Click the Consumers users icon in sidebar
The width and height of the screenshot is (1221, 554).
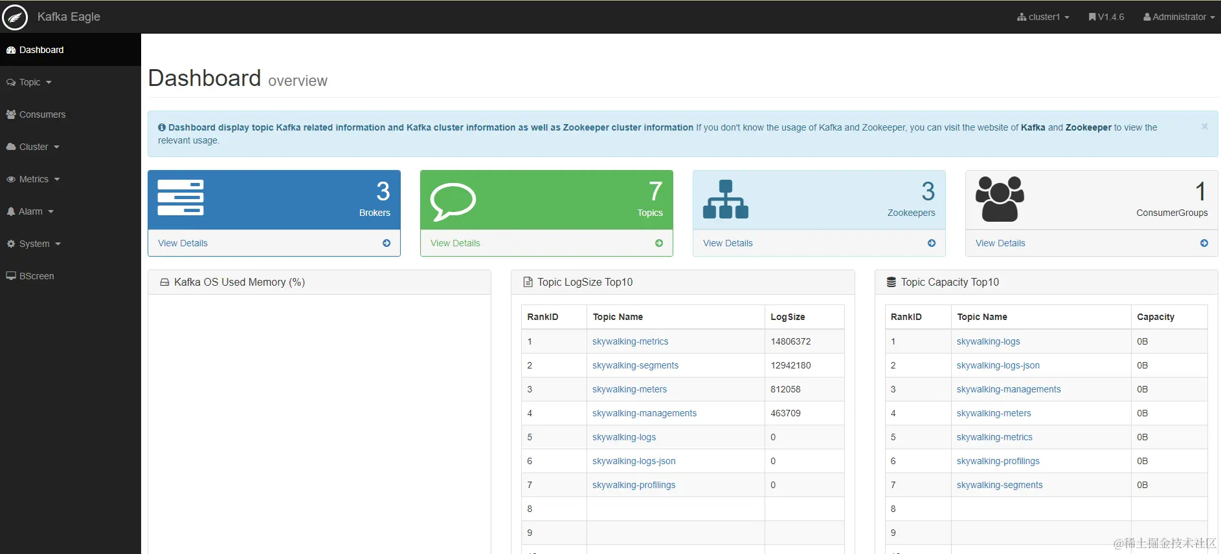(11, 114)
